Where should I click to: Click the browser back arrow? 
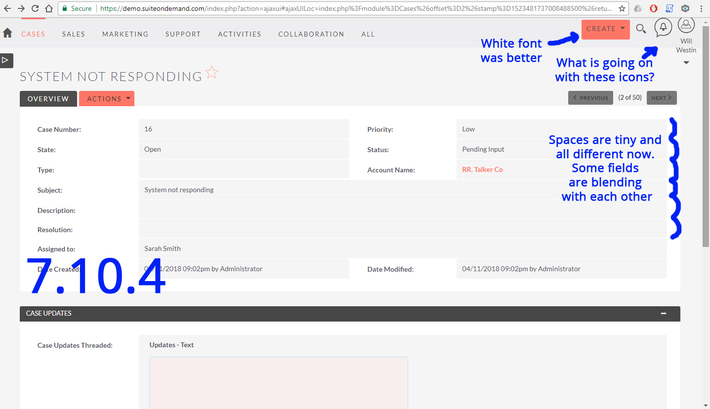click(x=7, y=8)
